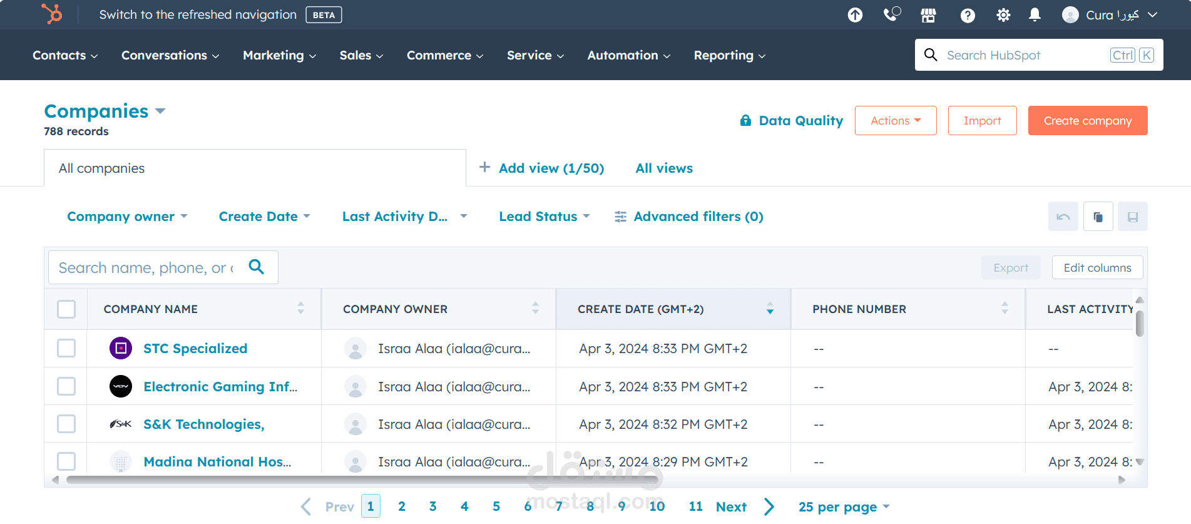Switch to the All companies tab
This screenshot has width=1191, height=524.
pos(255,168)
